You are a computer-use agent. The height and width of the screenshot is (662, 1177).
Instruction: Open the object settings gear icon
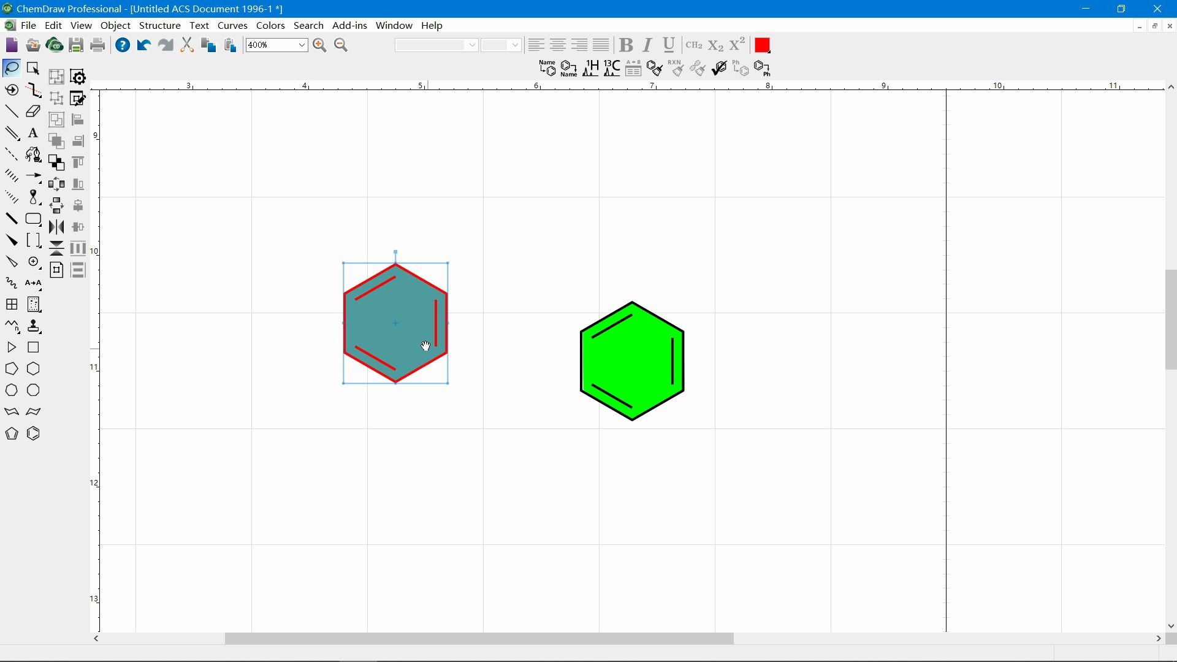(x=78, y=77)
